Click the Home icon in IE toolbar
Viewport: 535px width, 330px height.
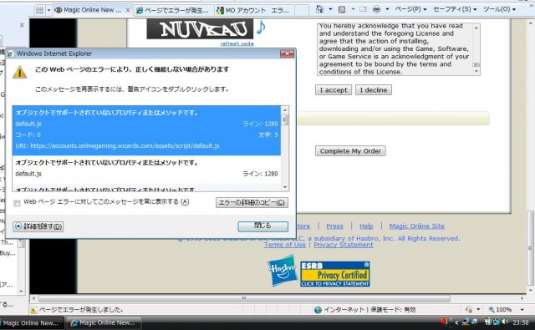319,9
